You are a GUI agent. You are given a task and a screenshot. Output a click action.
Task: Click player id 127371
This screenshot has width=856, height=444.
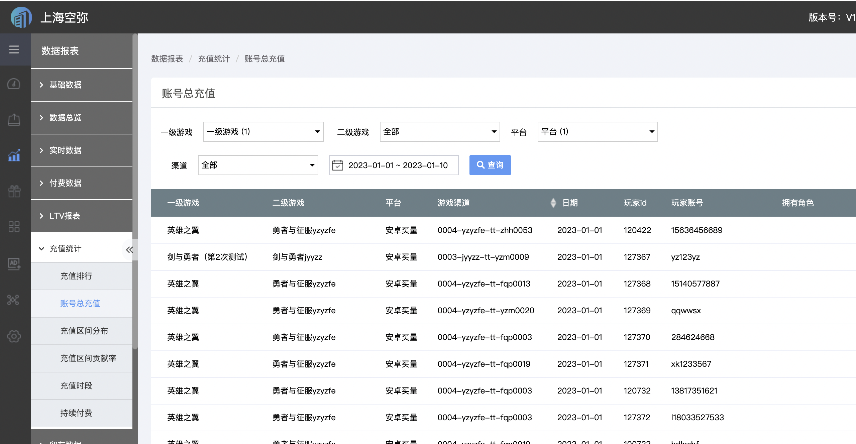click(x=636, y=364)
